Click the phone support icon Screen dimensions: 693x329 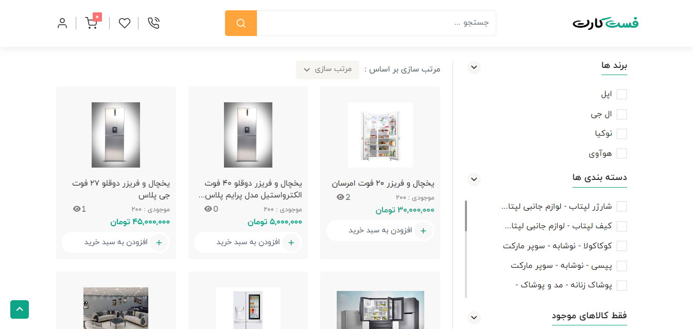click(153, 23)
